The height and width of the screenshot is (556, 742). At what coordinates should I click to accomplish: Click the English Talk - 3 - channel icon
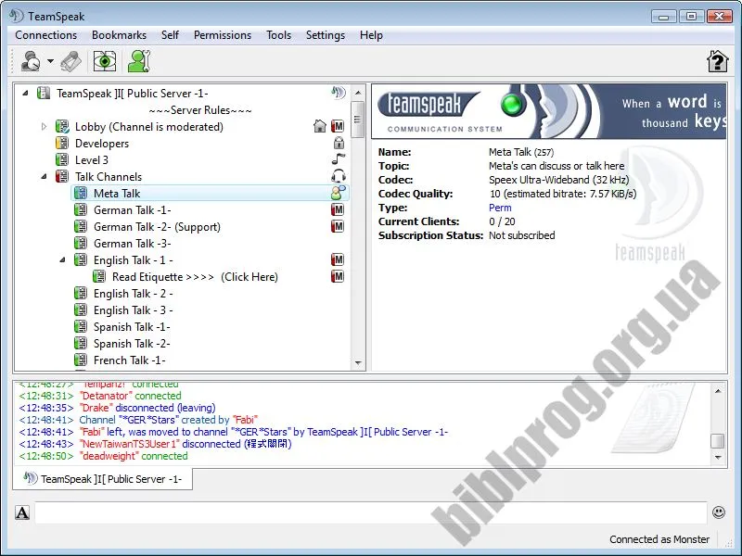(81, 310)
